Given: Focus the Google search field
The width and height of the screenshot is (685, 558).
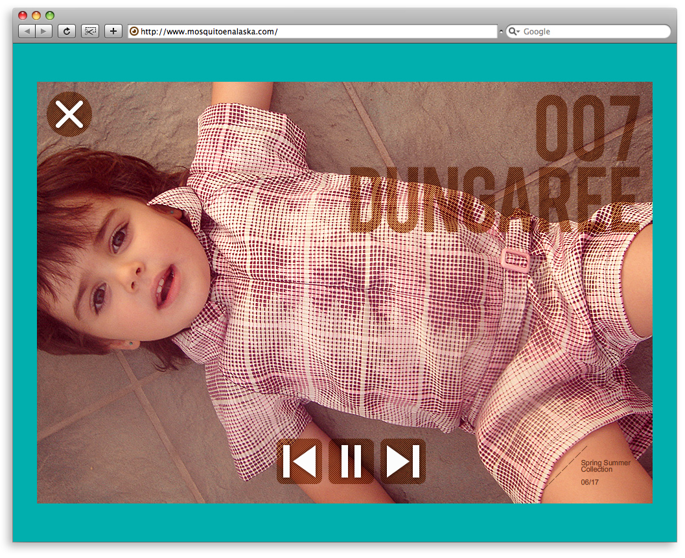Looking at the screenshot, I should pos(593,31).
